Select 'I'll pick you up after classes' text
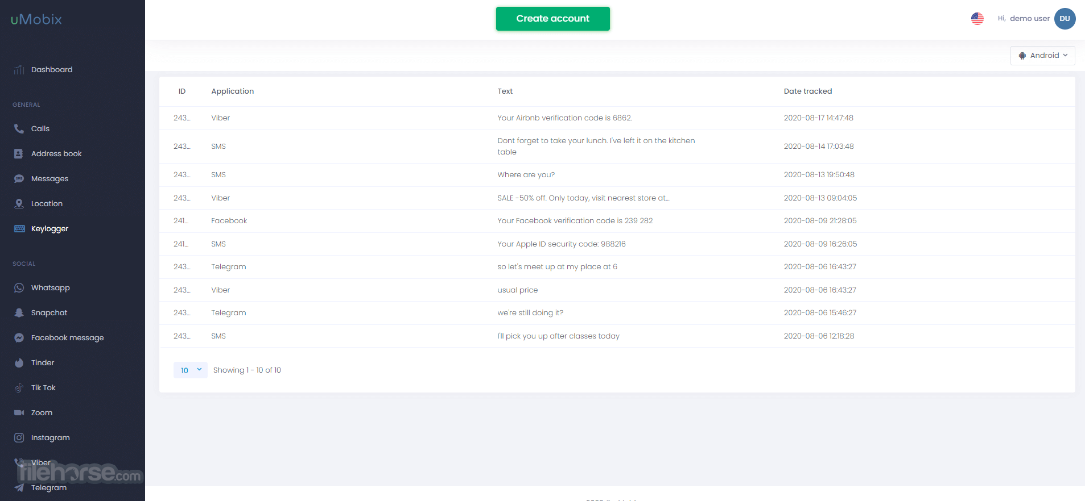The height and width of the screenshot is (501, 1085). click(559, 336)
